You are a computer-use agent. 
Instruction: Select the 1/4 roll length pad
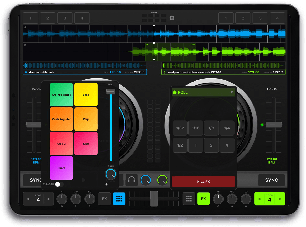227,128
